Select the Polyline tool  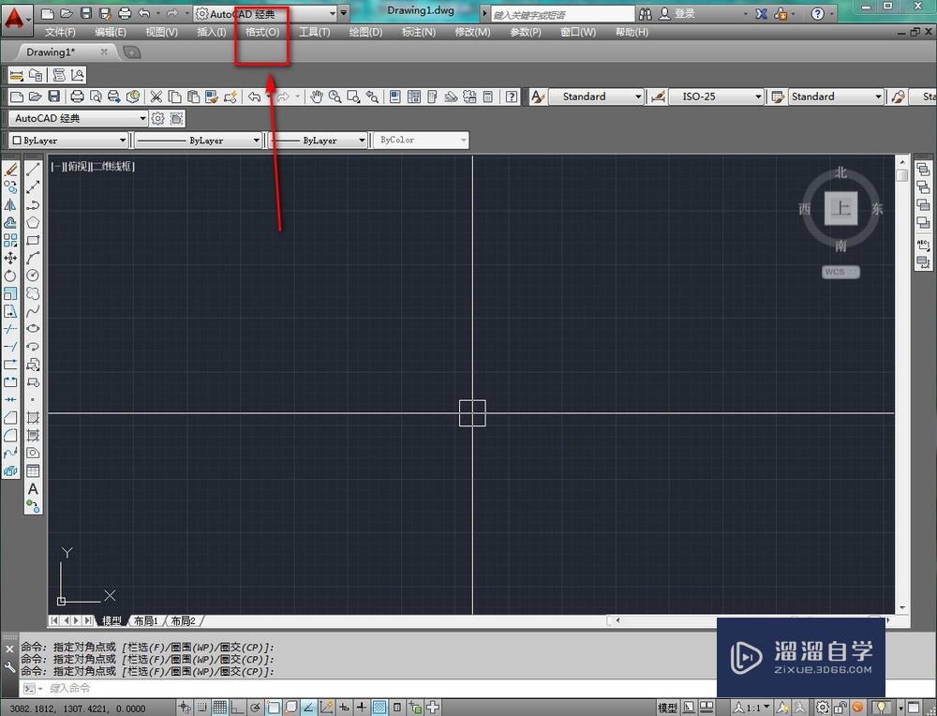tap(33, 205)
